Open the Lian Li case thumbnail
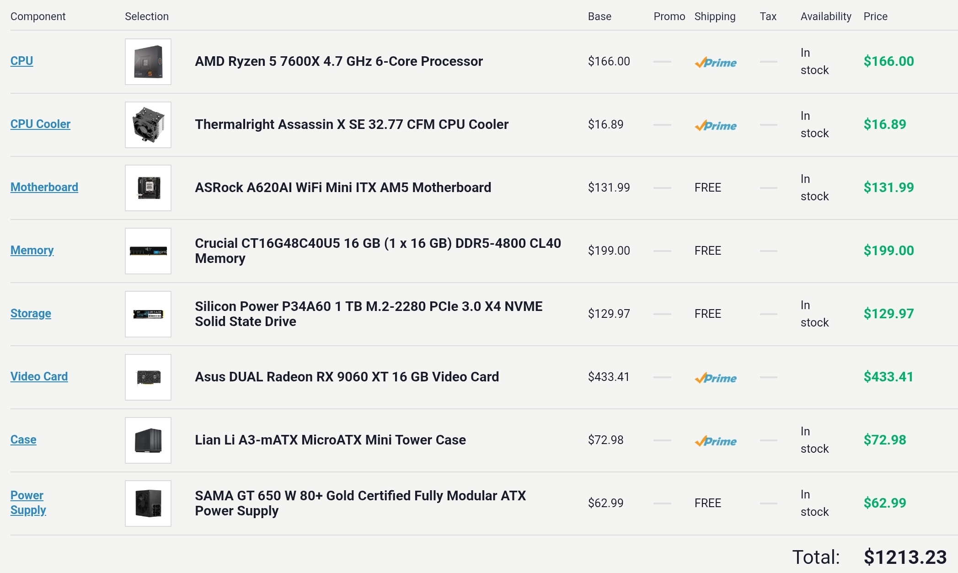 click(x=148, y=440)
